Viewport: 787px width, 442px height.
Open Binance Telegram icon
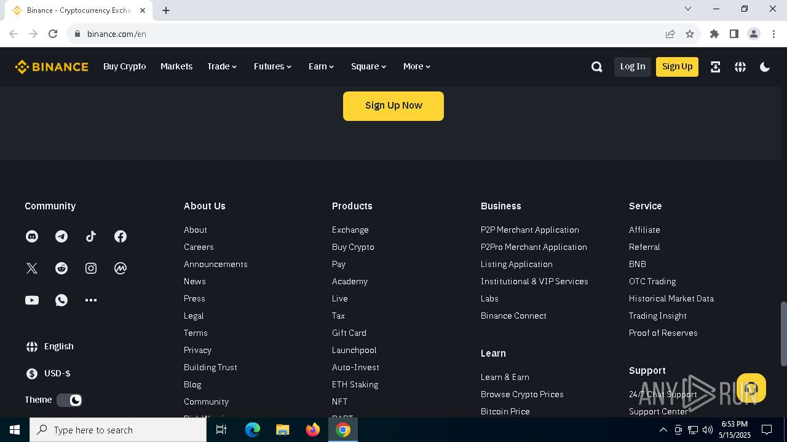61,236
